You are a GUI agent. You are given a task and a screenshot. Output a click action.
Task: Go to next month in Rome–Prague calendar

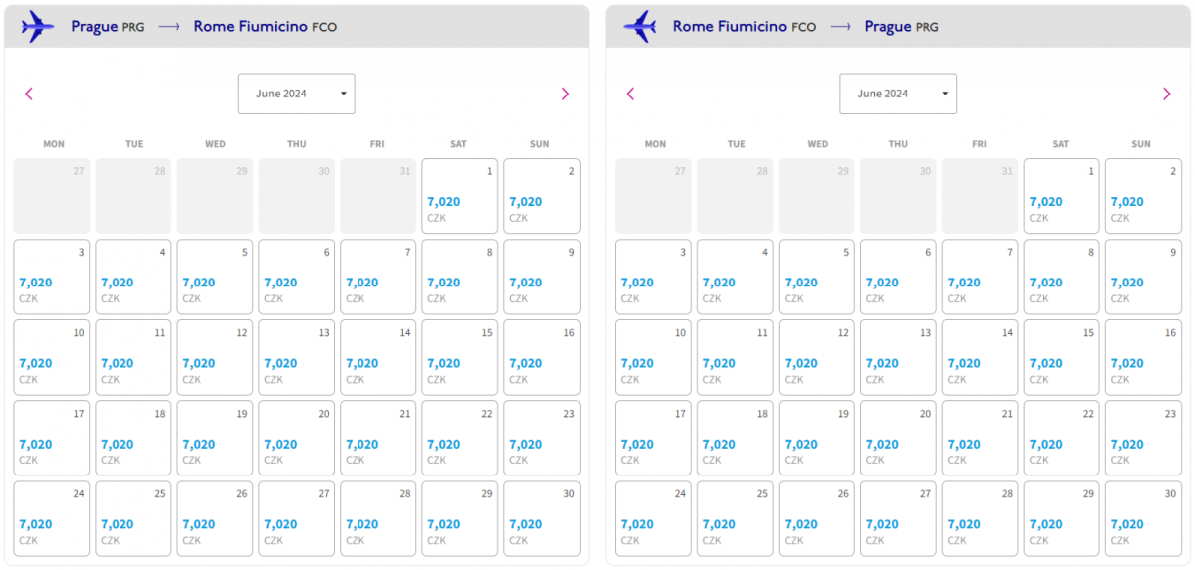coord(1166,94)
